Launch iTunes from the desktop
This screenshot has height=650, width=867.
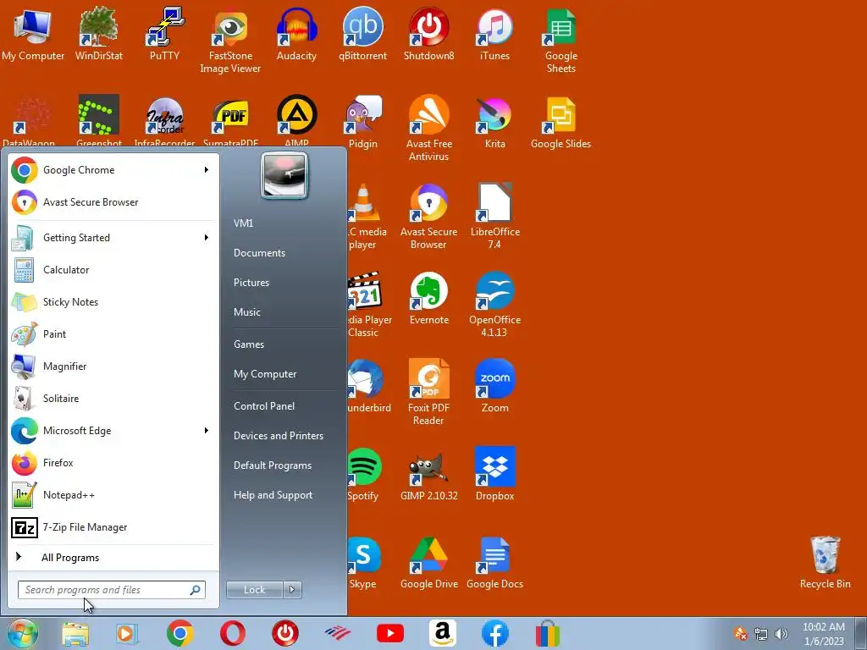pyautogui.click(x=494, y=34)
